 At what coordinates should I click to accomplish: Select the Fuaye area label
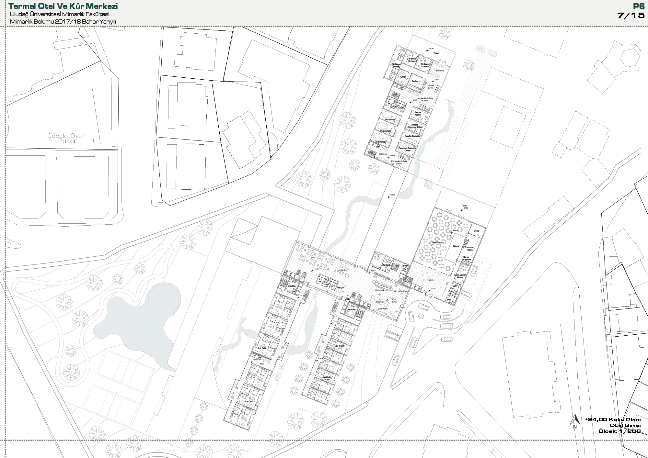click(431, 280)
